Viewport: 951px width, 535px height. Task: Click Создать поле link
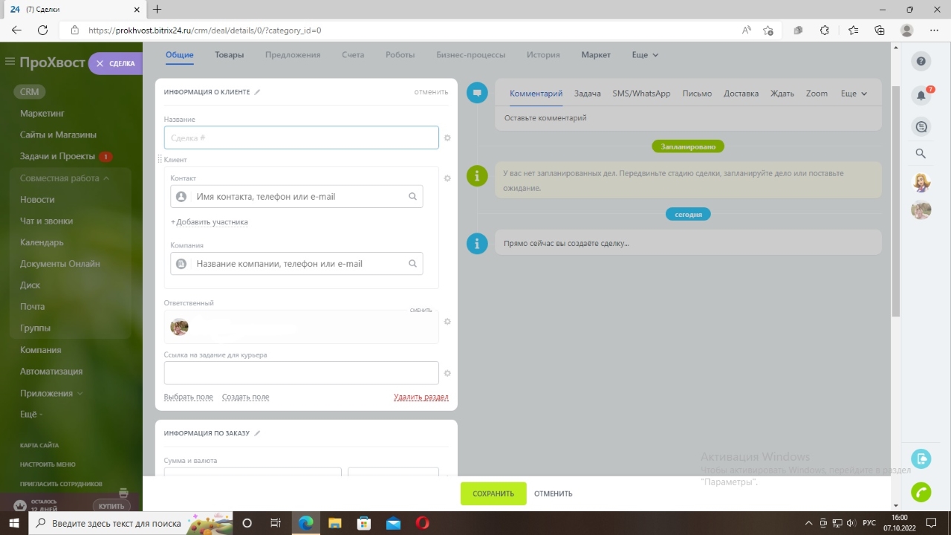tap(246, 397)
